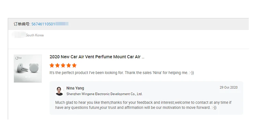Click the fourth orange rating star

click(x=69, y=65)
